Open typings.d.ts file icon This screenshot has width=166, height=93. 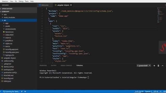[x=4, y=55]
